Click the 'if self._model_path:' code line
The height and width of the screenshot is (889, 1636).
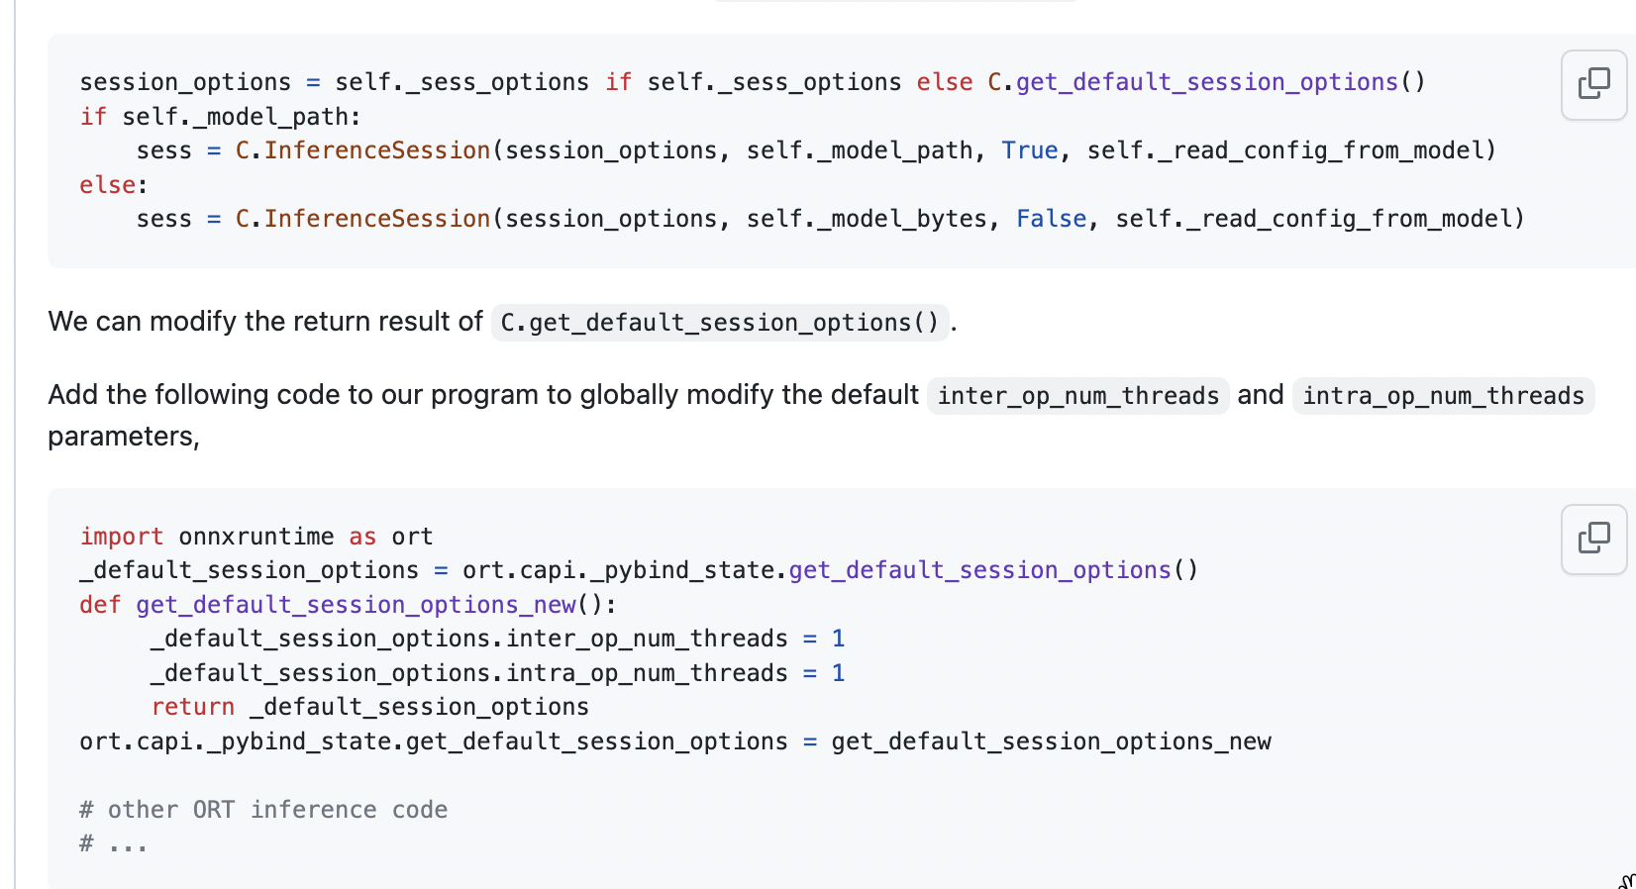(x=221, y=117)
